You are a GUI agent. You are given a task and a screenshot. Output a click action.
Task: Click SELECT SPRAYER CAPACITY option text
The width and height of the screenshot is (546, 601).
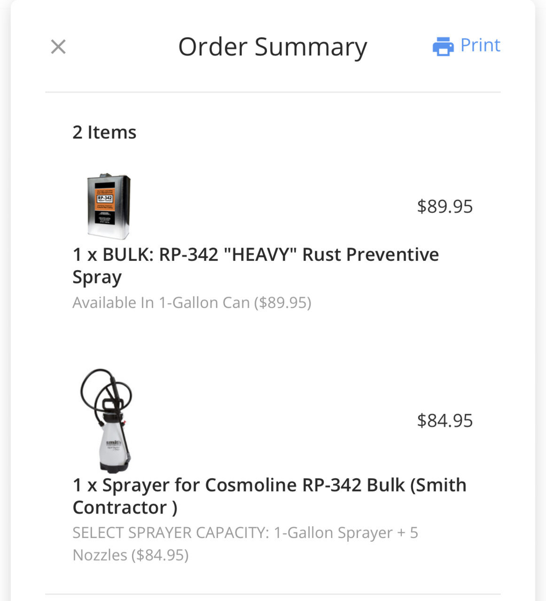[x=245, y=544]
